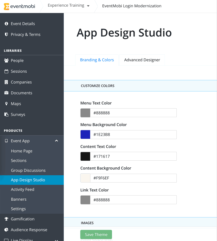Click the Link Text Color hex field
Screen dimensions: 217x241
click(133, 200)
